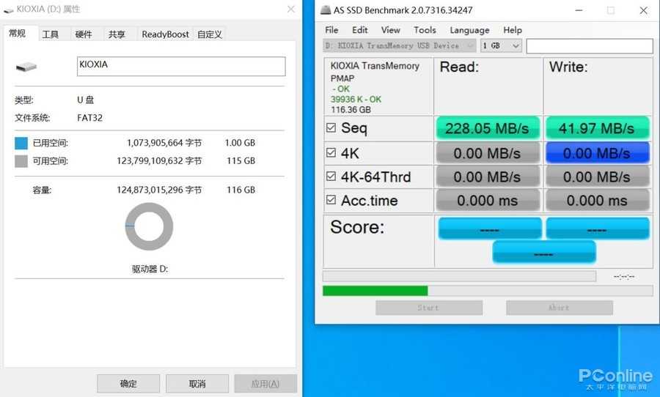Click the read Score box
The image size is (660, 397).
coord(490,229)
